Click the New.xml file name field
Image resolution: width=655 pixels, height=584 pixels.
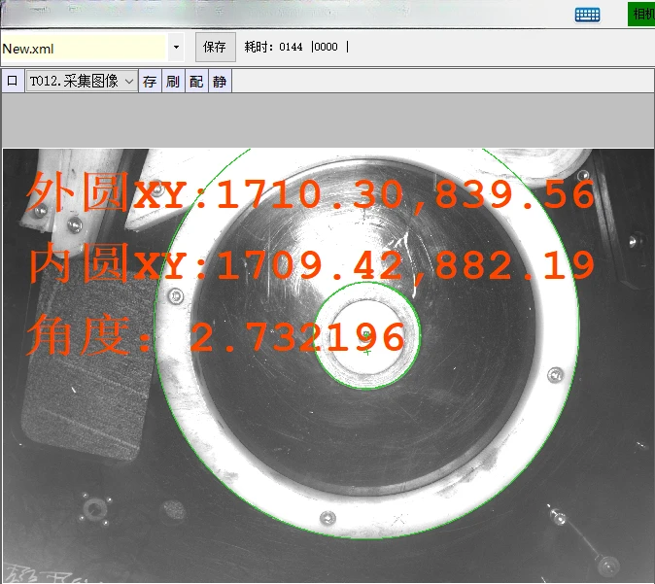[84, 48]
